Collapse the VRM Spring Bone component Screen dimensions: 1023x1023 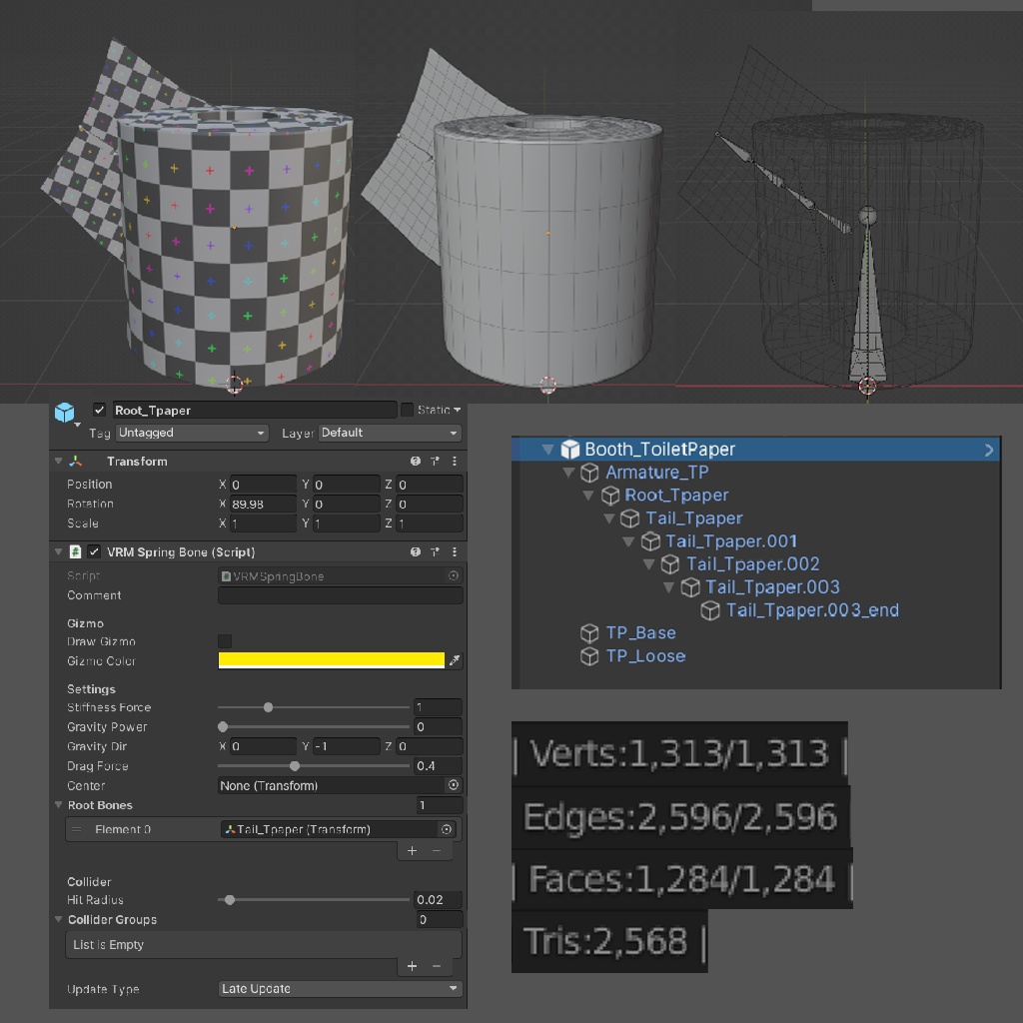58,551
